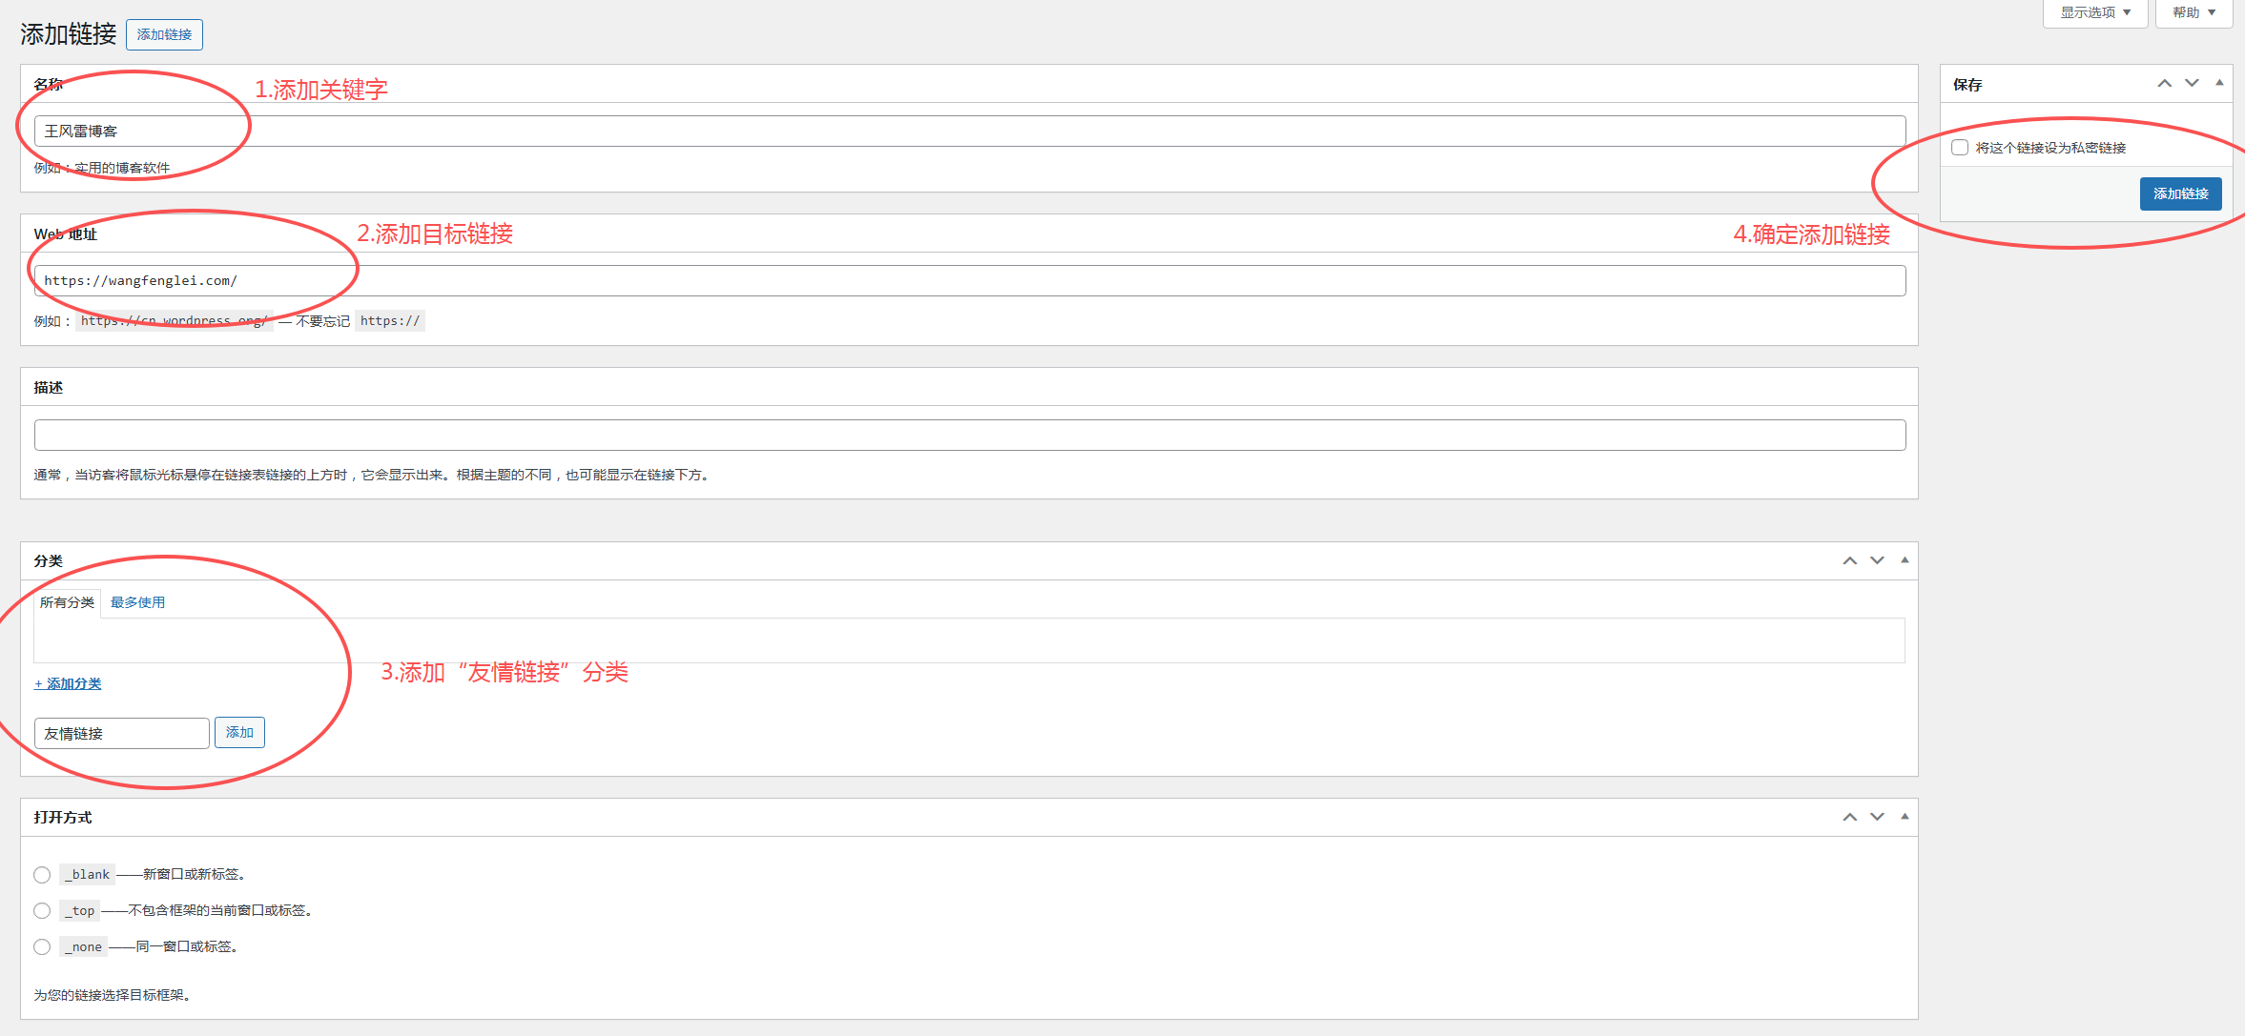Open the 帮助 dropdown
Viewport: 2245px width, 1036px height.
pyautogui.click(x=2193, y=12)
